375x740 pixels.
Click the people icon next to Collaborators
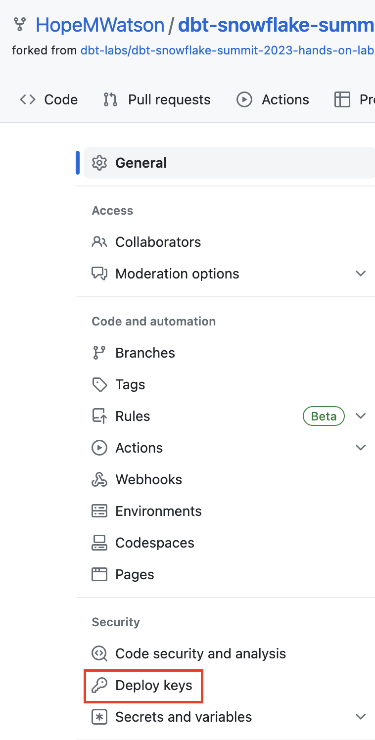99,242
